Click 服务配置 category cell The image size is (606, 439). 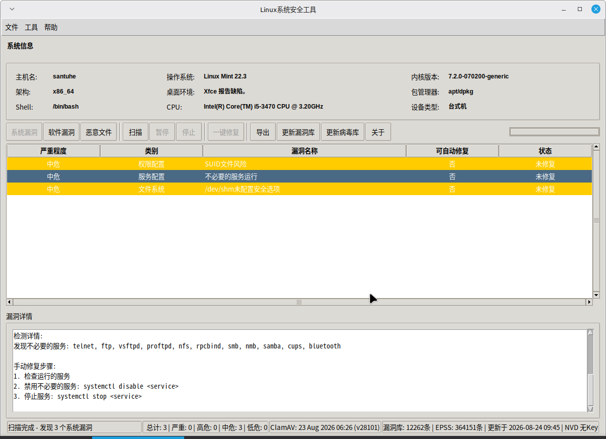tap(151, 177)
